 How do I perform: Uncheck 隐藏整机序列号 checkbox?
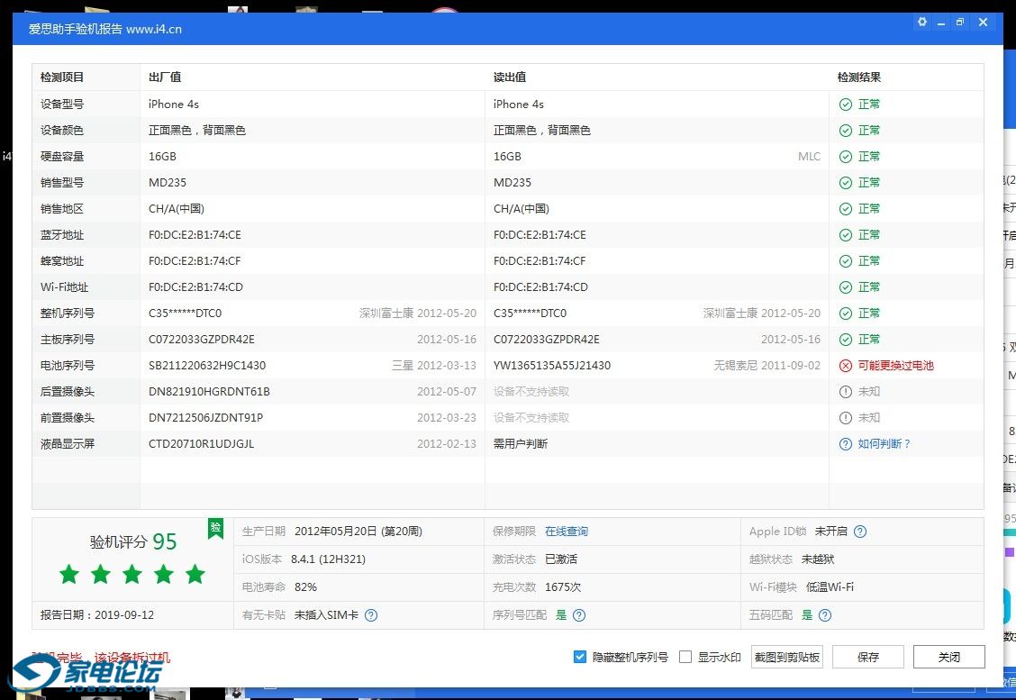coord(580,657)
